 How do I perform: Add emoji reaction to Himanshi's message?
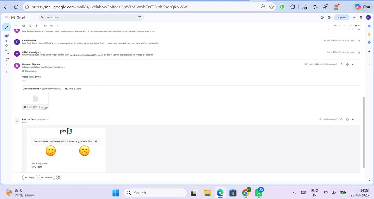click(347, 64)
